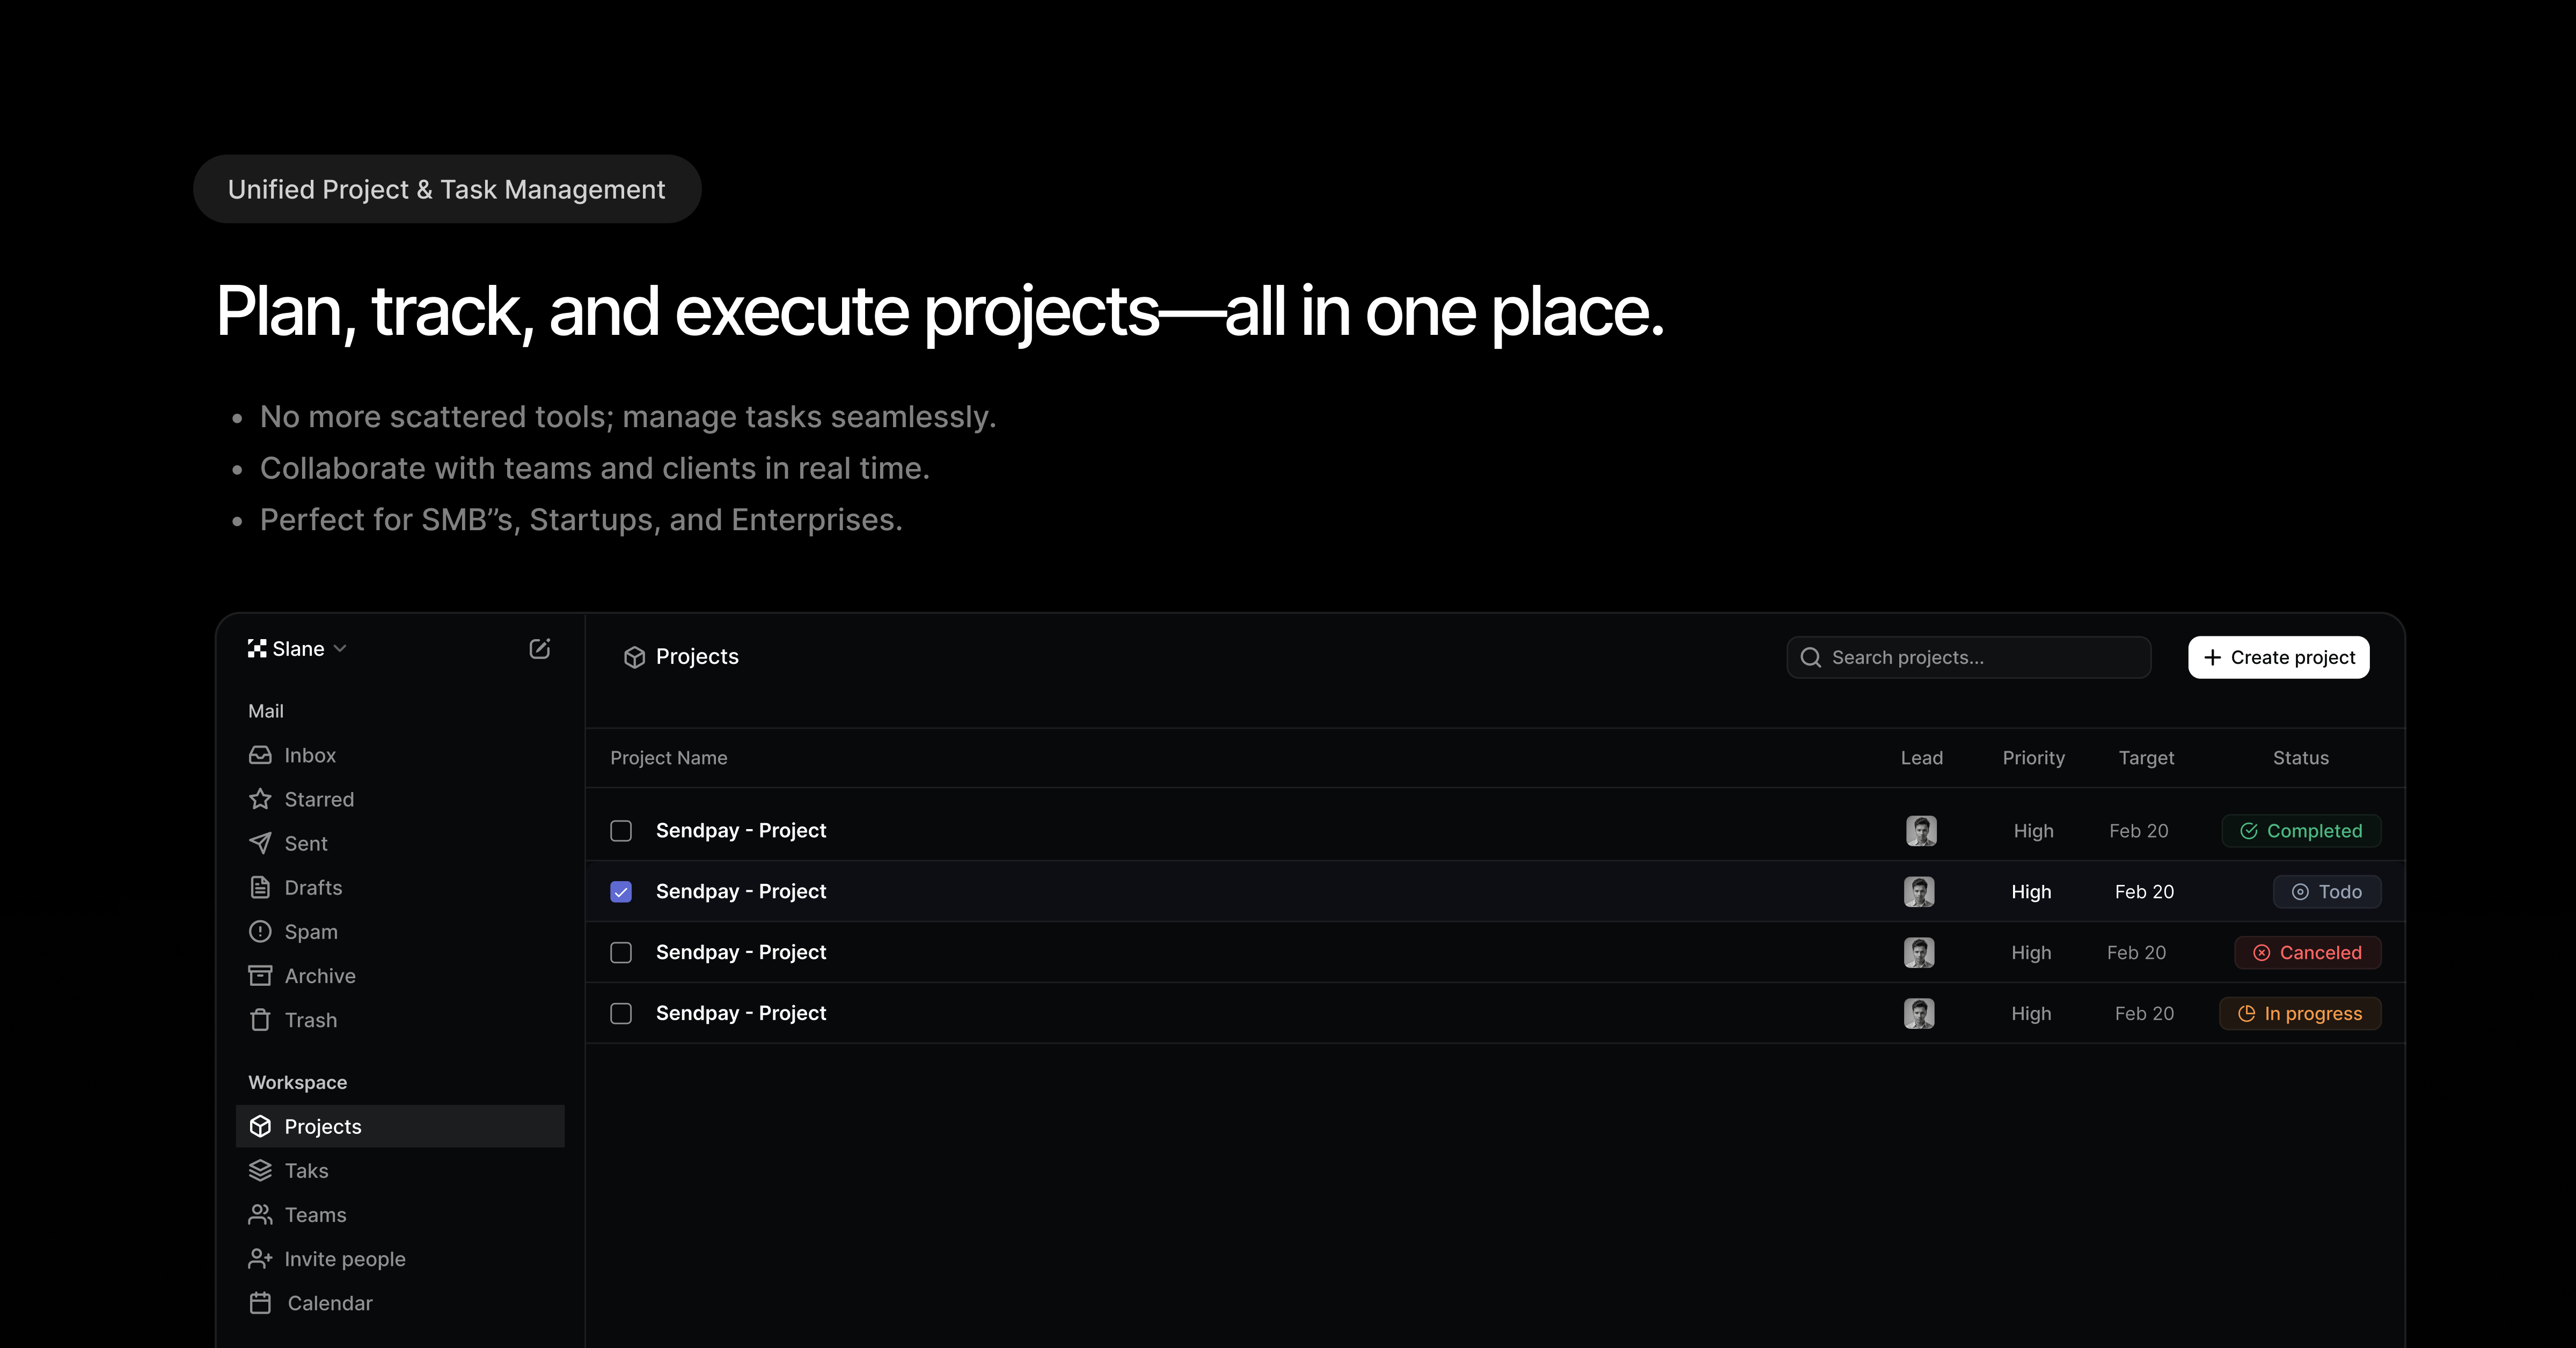Click the Starred star icon
The width and height of the screenshot is (2576, 1348).
click(x=260, y=799)
